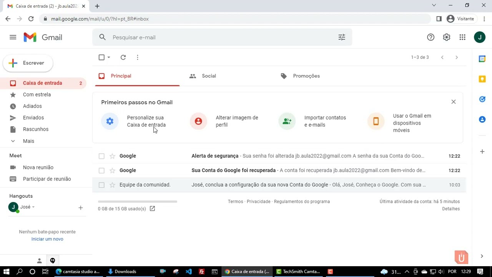This screenshot has height=277, width=492.
Task: Star the Alerta de segurança email
Action: click(x=112, y=156)
